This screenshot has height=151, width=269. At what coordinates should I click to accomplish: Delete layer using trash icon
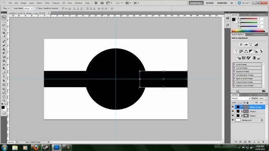(x=264, y=142)
